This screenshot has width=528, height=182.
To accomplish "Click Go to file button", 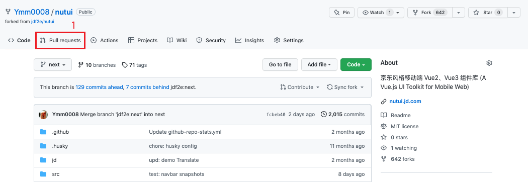I will coord(280,64).
